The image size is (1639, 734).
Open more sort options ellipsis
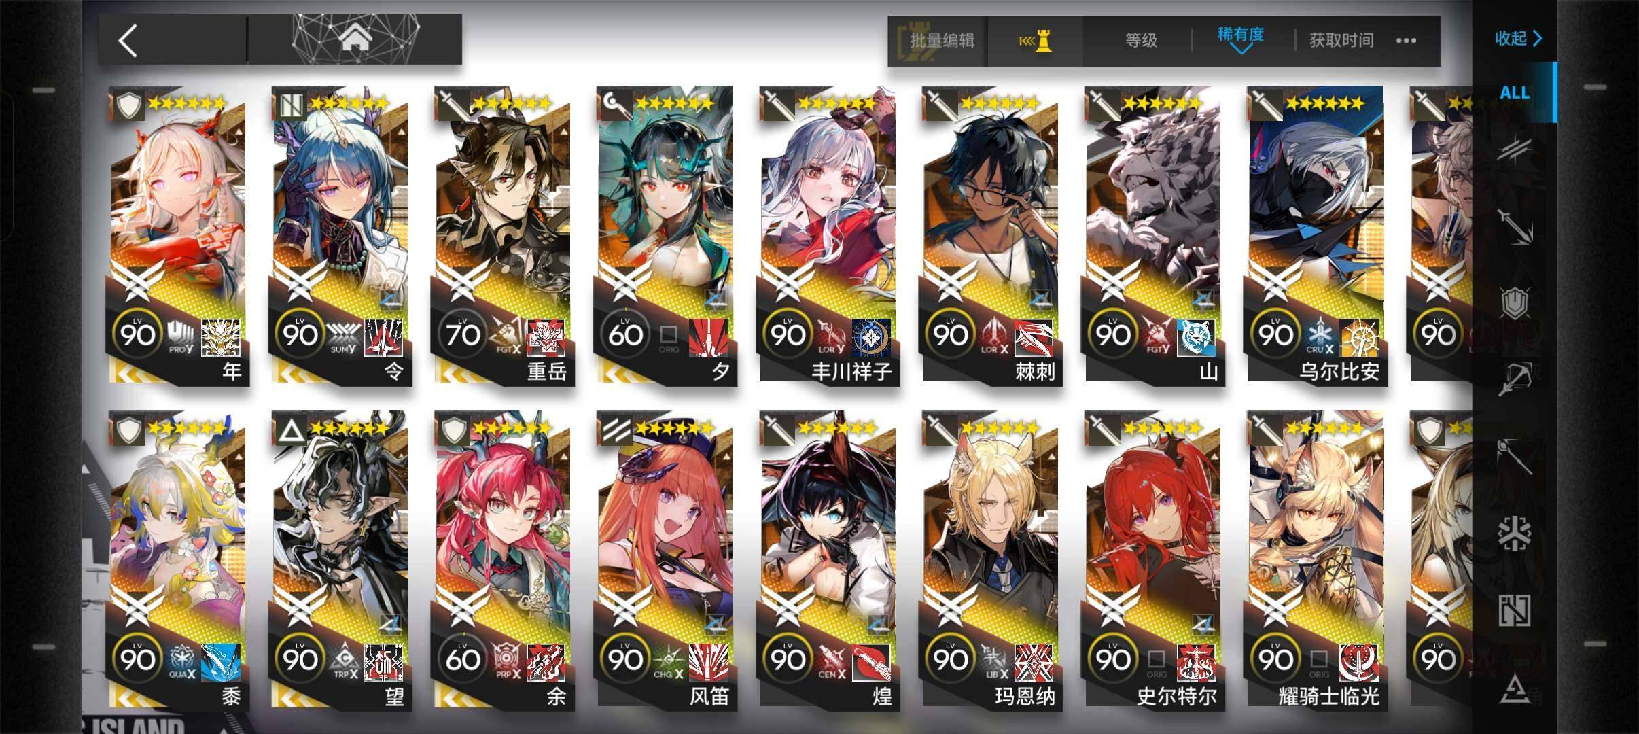click(1406, 41)
